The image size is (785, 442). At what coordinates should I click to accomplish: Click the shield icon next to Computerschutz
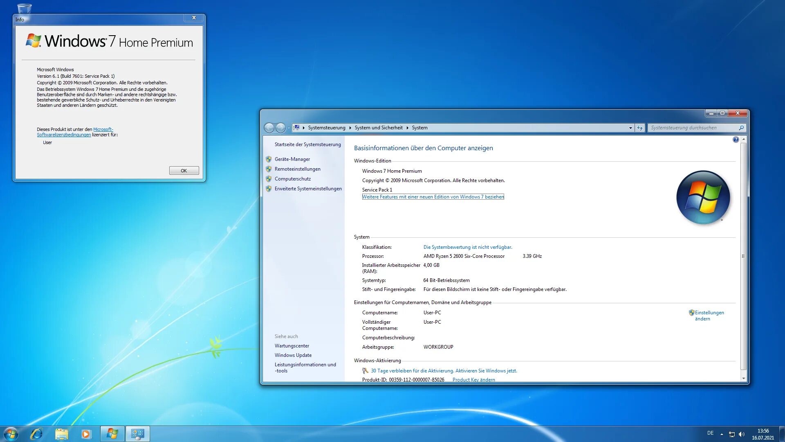click(x=269, y=179)
